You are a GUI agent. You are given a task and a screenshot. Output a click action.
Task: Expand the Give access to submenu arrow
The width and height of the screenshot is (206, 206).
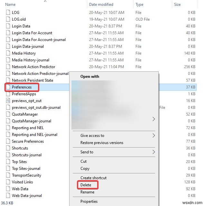click(154, 136)
